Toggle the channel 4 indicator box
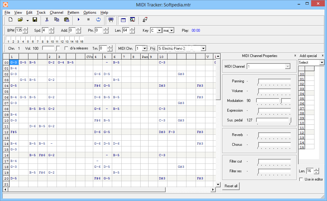The width and height of the screenshot is (327, 201). (x=23, y=38)
